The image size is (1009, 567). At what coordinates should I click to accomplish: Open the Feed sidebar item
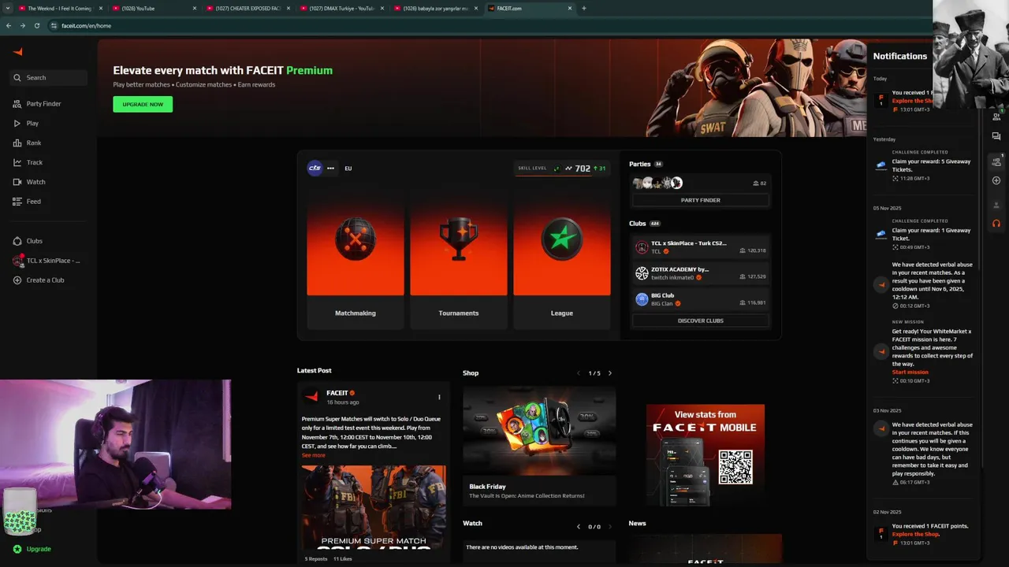47,202
